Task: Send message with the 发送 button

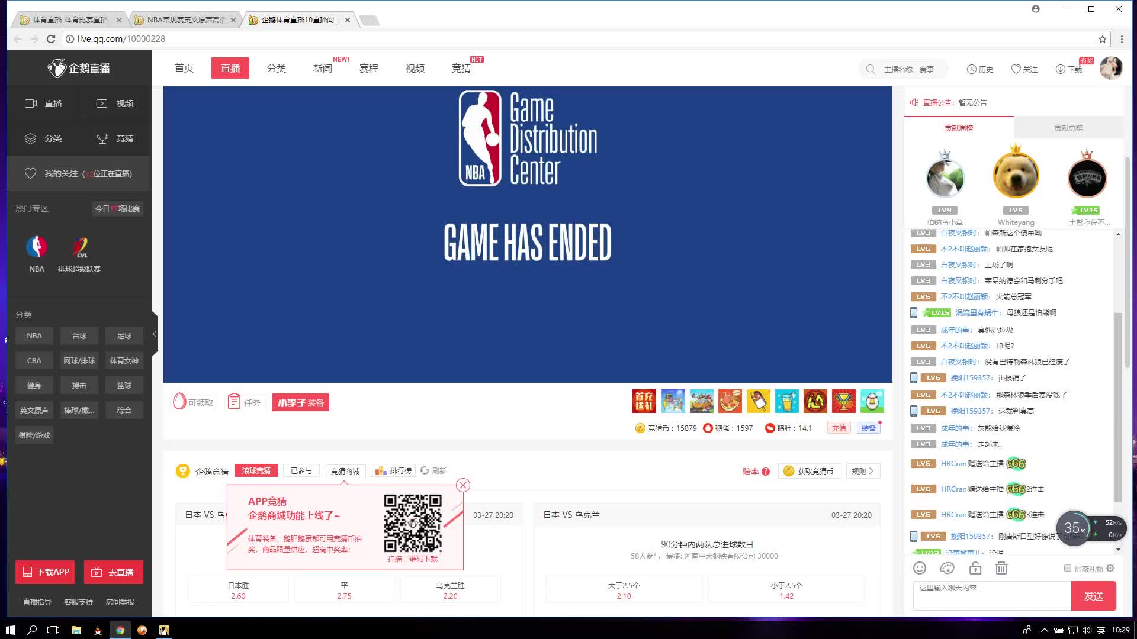Action: (x=1093, y=596)
